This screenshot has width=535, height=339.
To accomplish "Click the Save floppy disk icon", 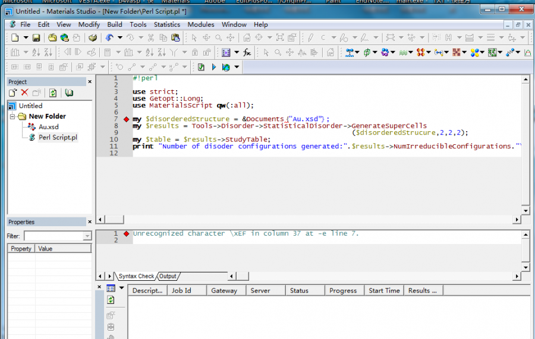I will pyautogui.click(x=36, y=38).
